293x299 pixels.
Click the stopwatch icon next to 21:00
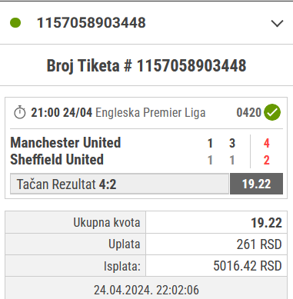coord(20,112)
